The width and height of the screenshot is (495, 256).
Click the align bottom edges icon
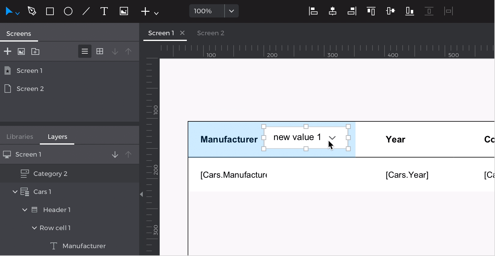click(410, 11)
